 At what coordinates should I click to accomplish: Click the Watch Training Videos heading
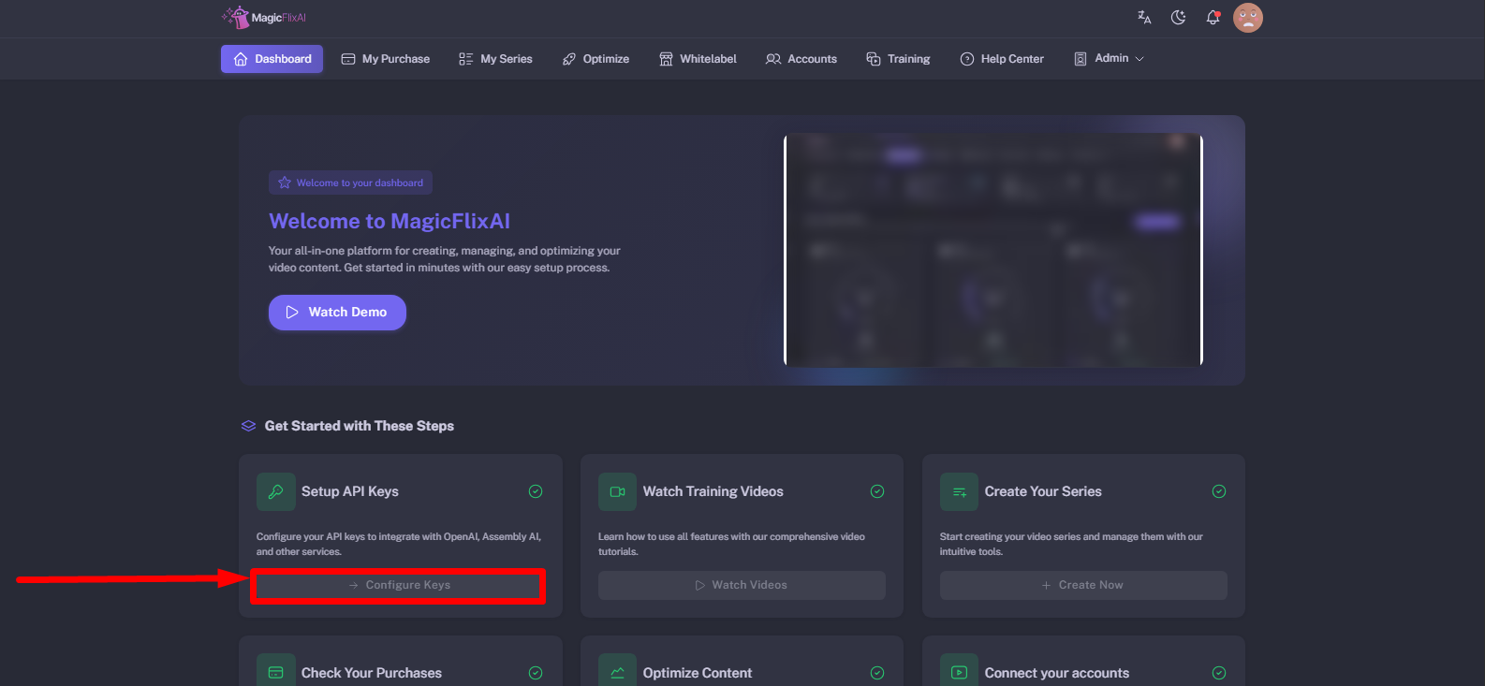tap(713, 491)
